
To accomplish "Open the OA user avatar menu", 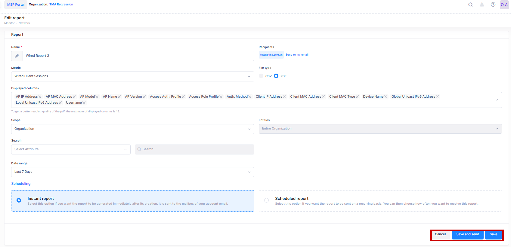I will [504, 5].
